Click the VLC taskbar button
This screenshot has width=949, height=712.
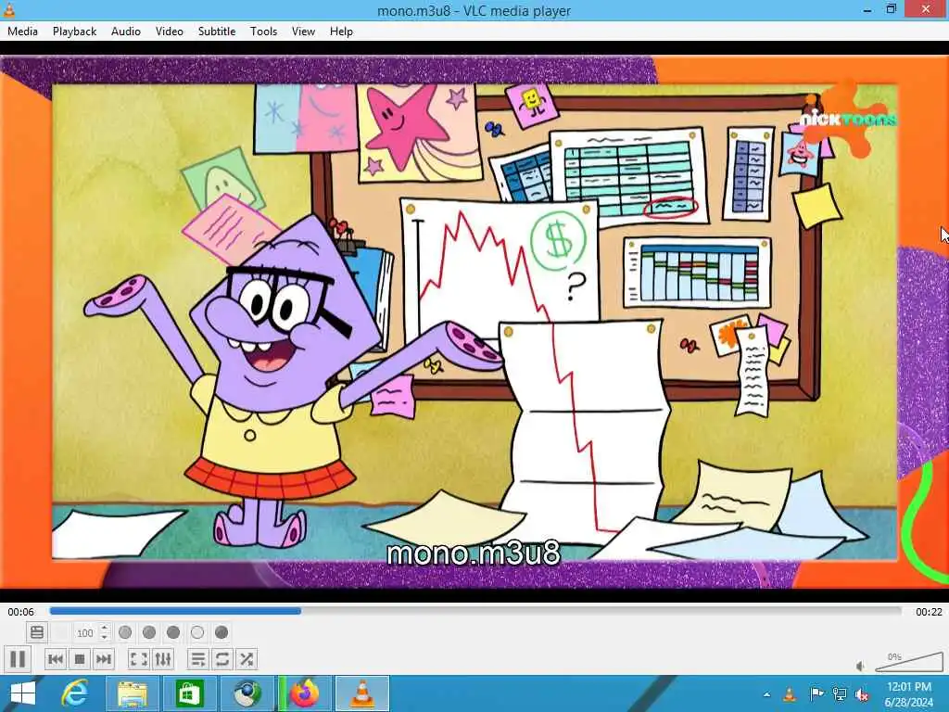tap(362, 693)
